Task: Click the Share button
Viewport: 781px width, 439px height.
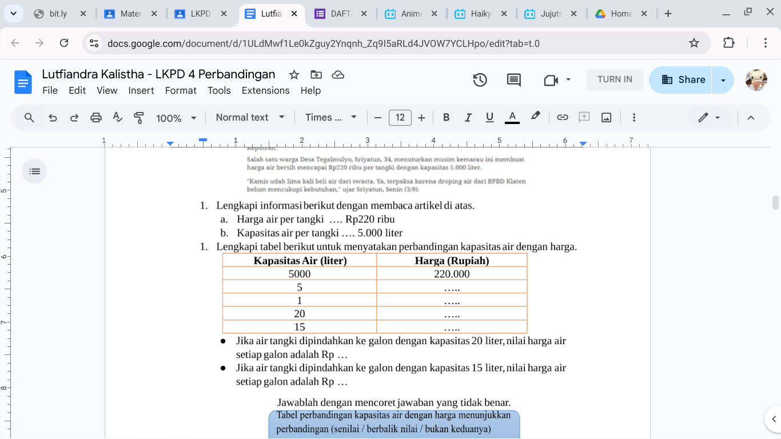Action: (680, 80)
